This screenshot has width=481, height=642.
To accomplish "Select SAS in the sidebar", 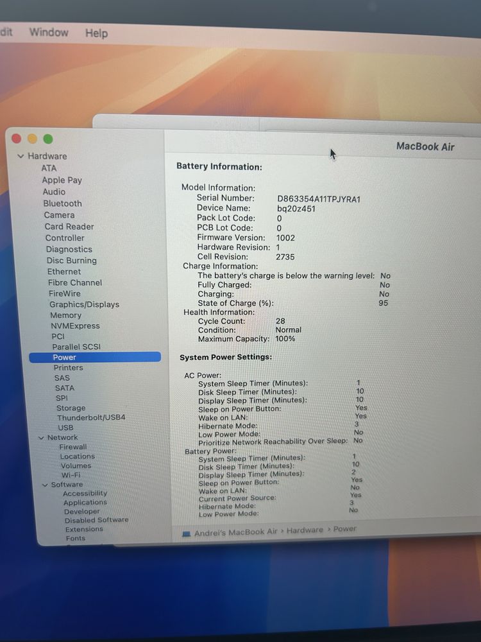I will tap(62, 378).
